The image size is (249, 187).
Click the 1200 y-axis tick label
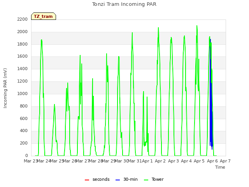point(23,81)
